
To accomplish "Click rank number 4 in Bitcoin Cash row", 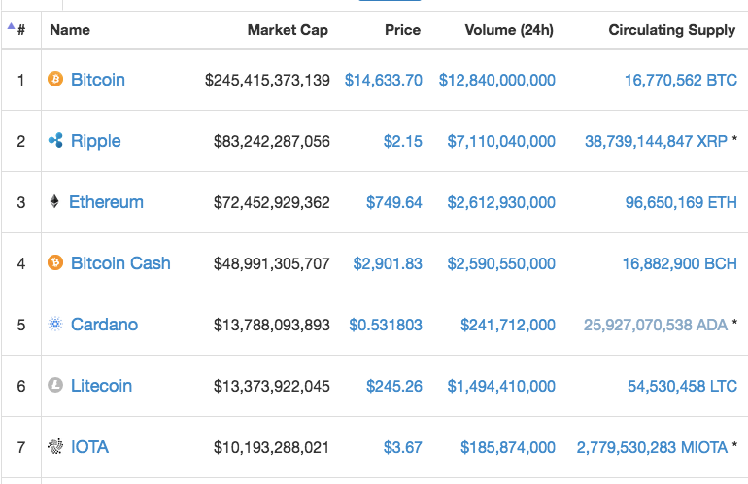I will [x=21, y=263].
